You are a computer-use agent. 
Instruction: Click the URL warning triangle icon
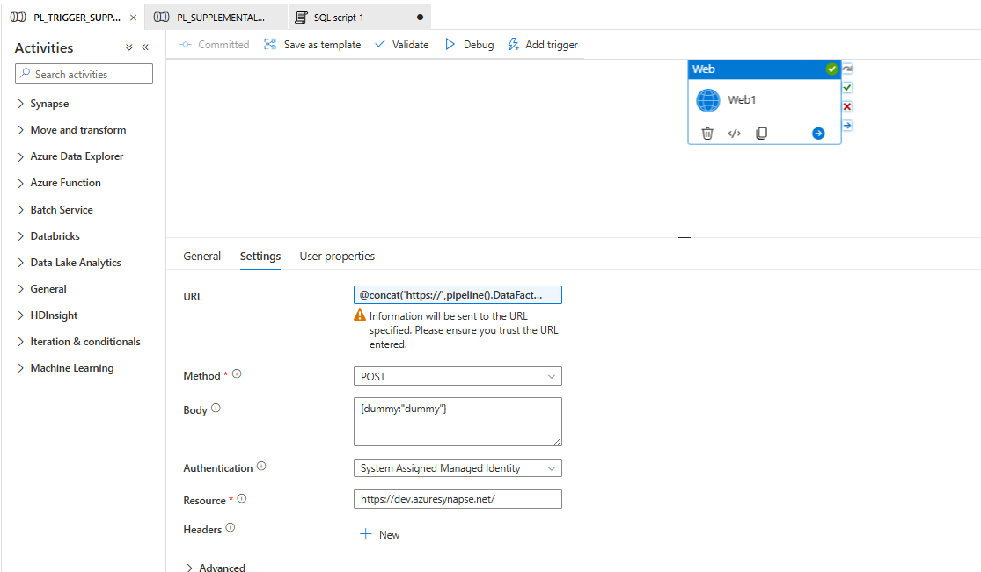tap(360, 315)
